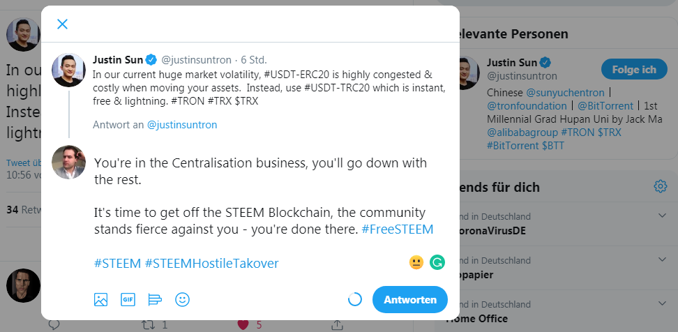
Task: Click the #FreeSTEEM hashtag in reply
Action: coord(397,229)
